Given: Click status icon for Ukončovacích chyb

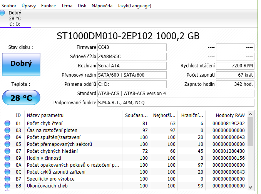Looking at the screenshot, I should [x=7, y=186].
